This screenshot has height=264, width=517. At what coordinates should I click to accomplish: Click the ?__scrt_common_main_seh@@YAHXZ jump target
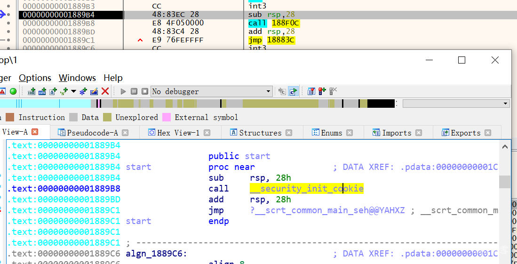(x=327, y=210)
